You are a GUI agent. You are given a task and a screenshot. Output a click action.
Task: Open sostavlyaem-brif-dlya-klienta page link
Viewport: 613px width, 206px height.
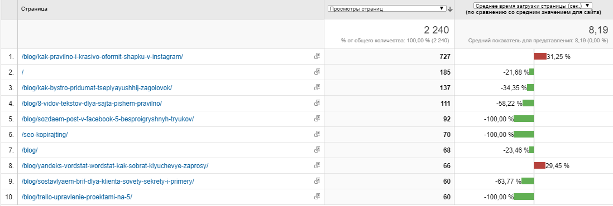point(108,182)
